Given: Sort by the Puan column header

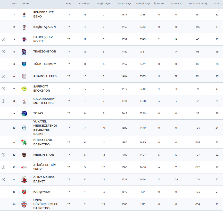Looking at the screenshot, I should 217,4.
